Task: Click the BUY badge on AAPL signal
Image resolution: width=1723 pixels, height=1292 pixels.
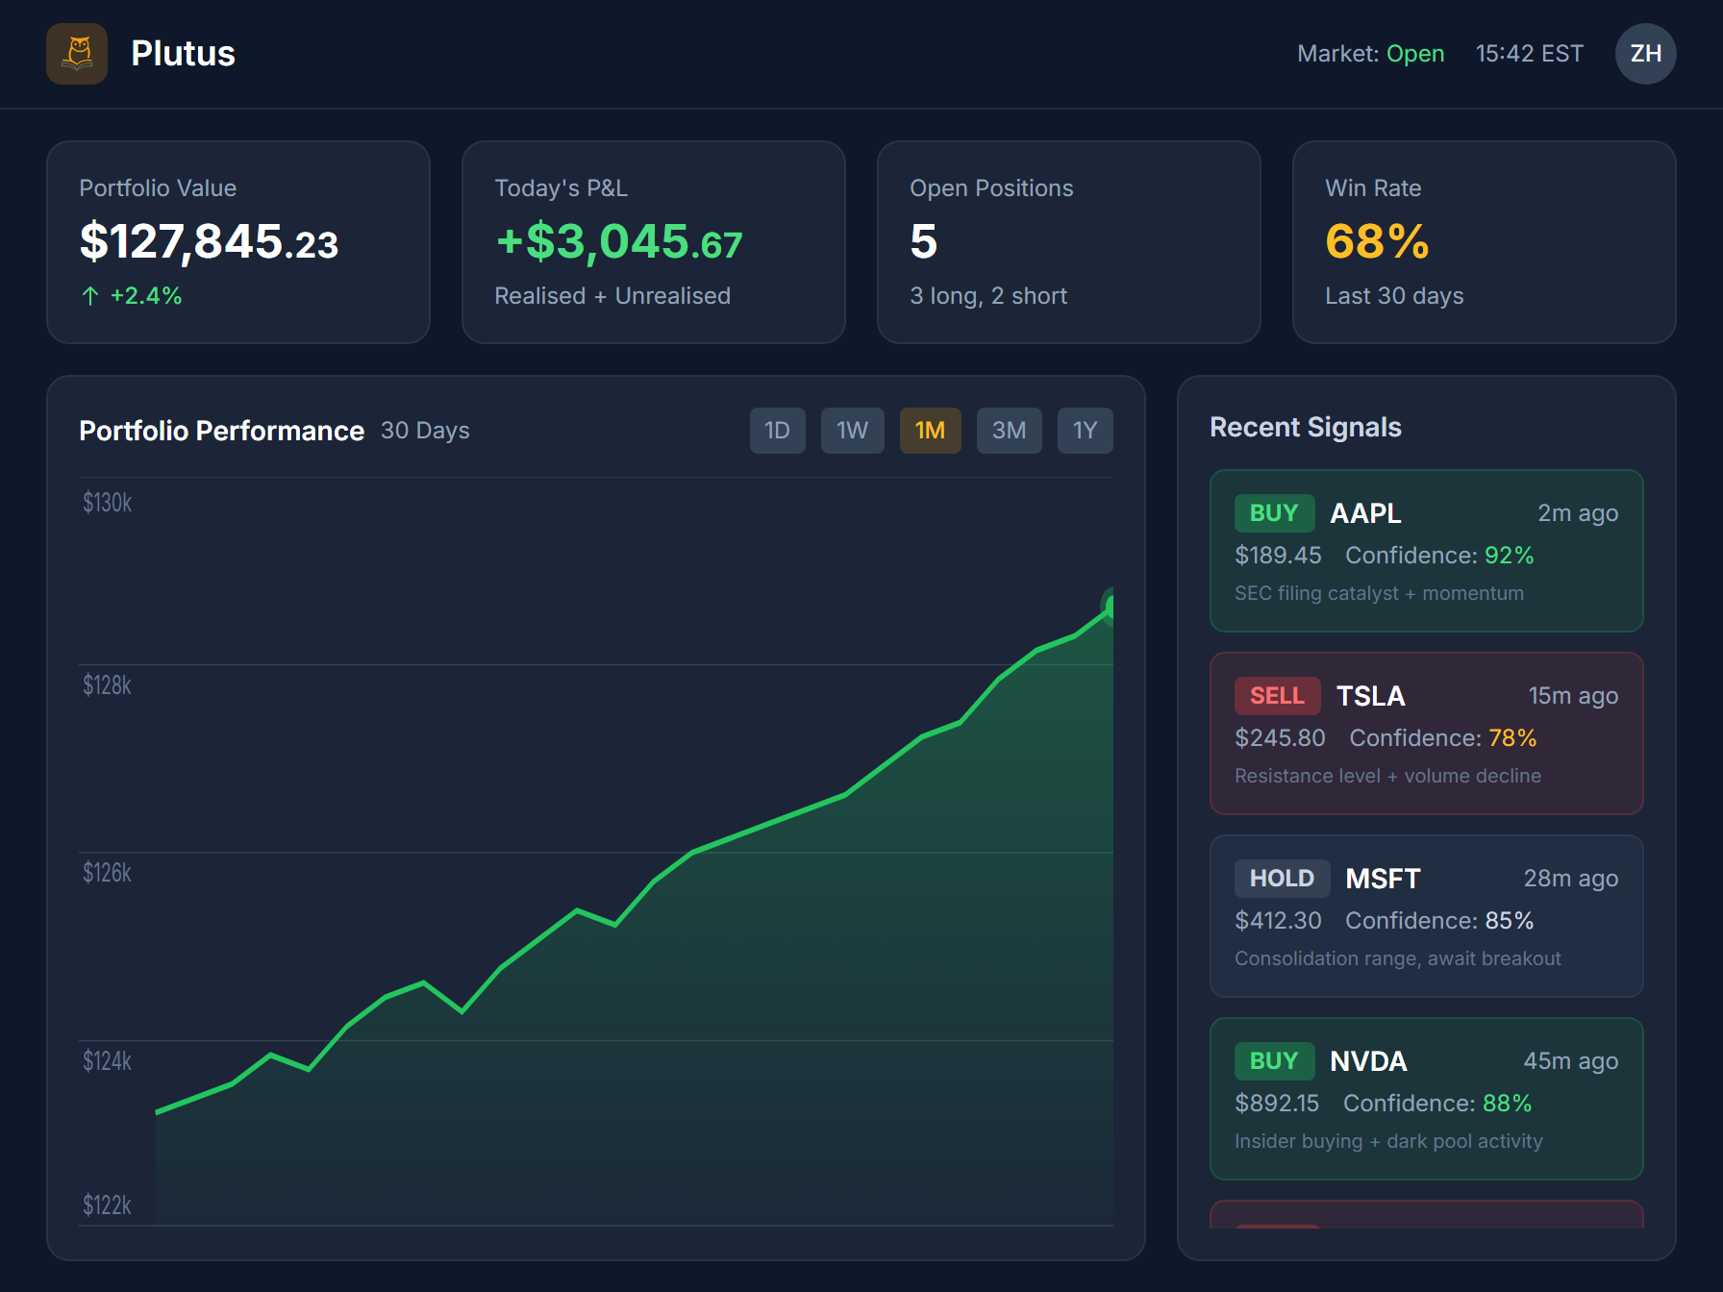Action: click(1274, 512)
